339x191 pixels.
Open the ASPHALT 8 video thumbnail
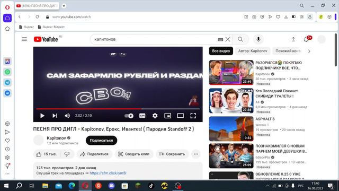231,129
